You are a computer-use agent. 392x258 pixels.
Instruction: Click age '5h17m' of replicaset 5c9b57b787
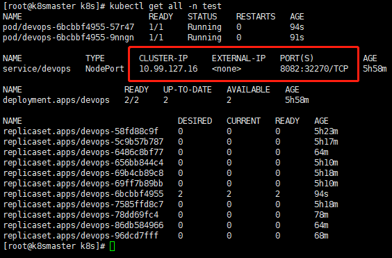coord(326,142)
